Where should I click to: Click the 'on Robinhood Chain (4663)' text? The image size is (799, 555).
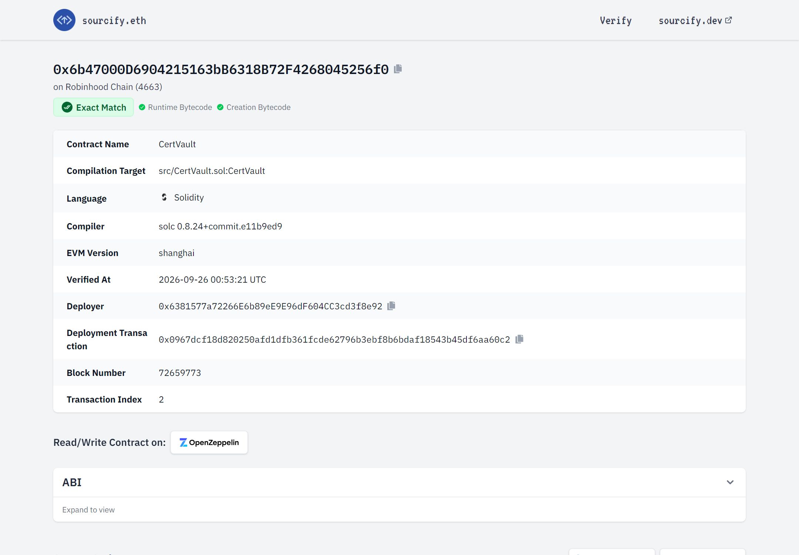click(108, 87)
